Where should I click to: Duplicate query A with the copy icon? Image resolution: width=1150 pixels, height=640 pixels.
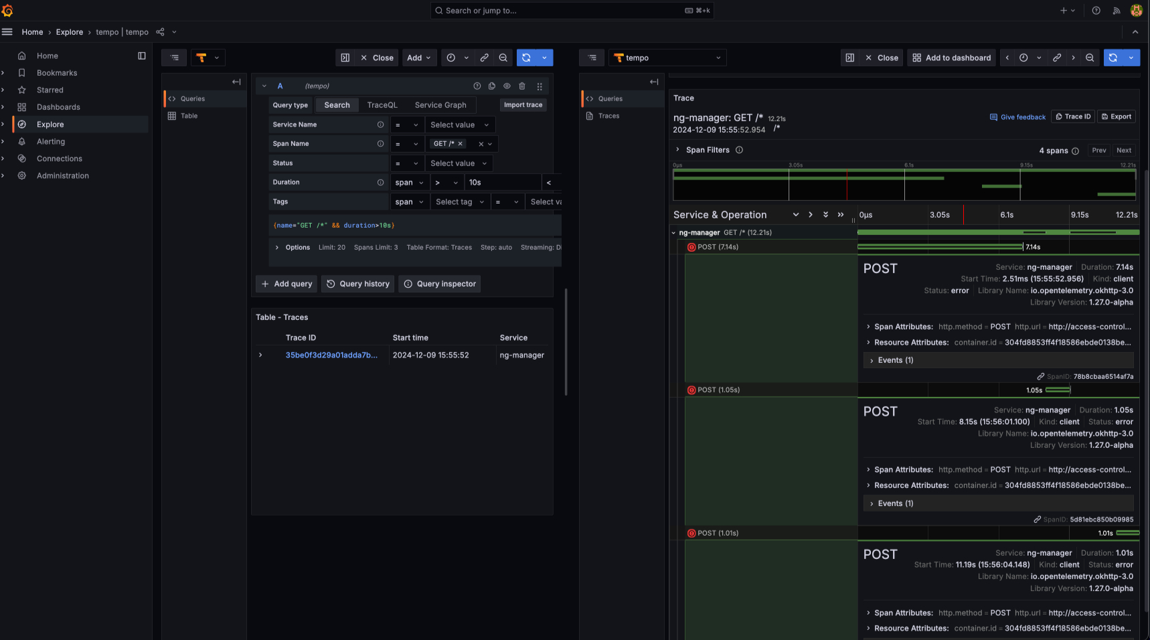(x=492, y=86)
